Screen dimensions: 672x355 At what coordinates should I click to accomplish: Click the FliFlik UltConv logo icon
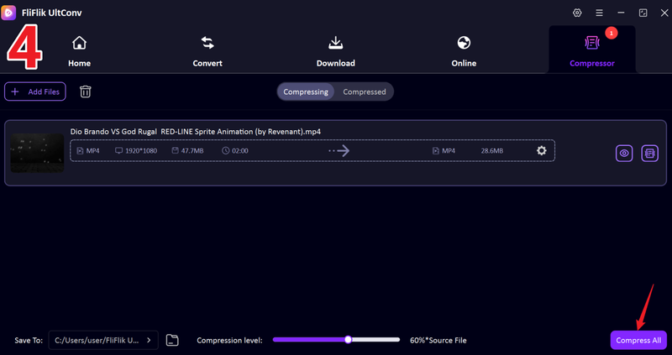pyautogui.click(x=8, y=13)
